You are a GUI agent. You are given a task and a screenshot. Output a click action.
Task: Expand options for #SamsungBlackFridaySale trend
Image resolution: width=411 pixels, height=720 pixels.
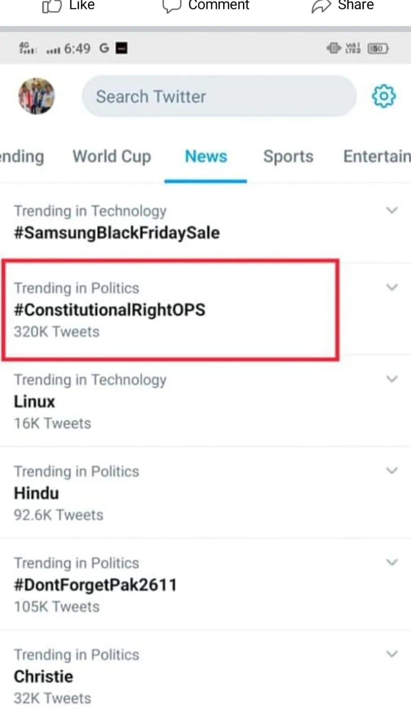click(x=392, y=210)
